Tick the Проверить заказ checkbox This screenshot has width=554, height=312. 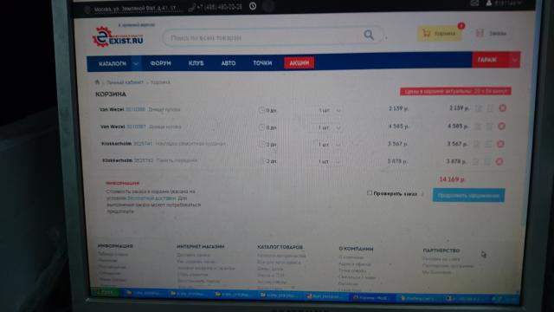pos(370,192)
